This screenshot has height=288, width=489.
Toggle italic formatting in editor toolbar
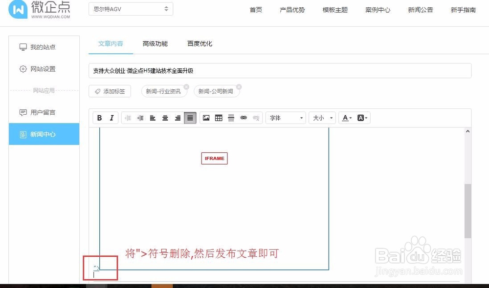111,118
